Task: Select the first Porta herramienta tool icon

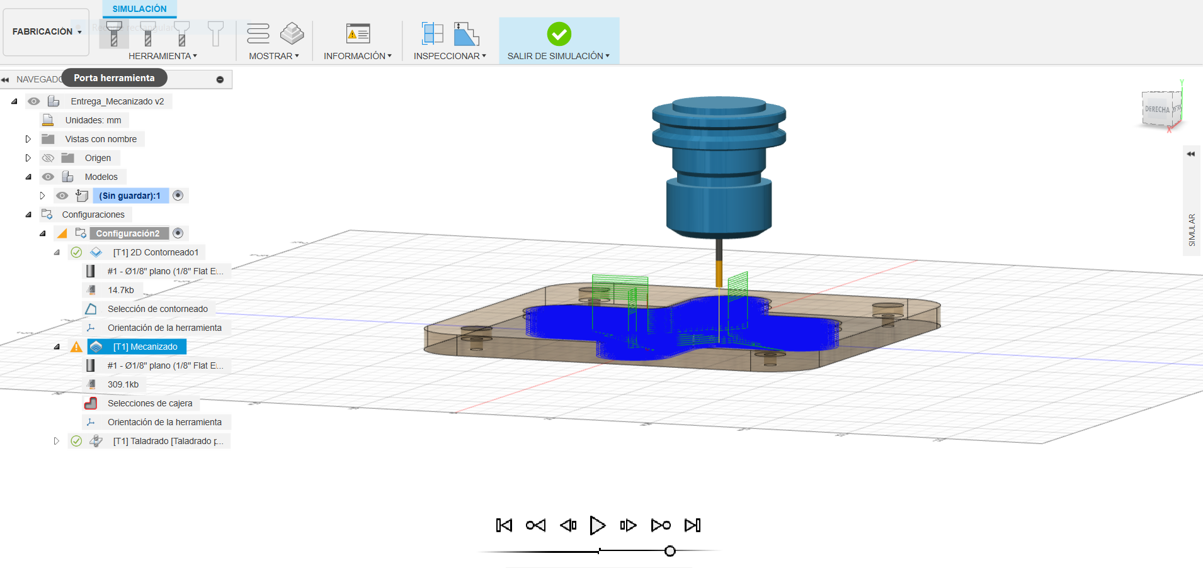Action: click(114, 34)
